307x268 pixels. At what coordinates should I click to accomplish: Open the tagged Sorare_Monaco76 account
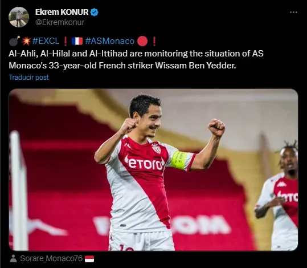[x=51, y=258]
